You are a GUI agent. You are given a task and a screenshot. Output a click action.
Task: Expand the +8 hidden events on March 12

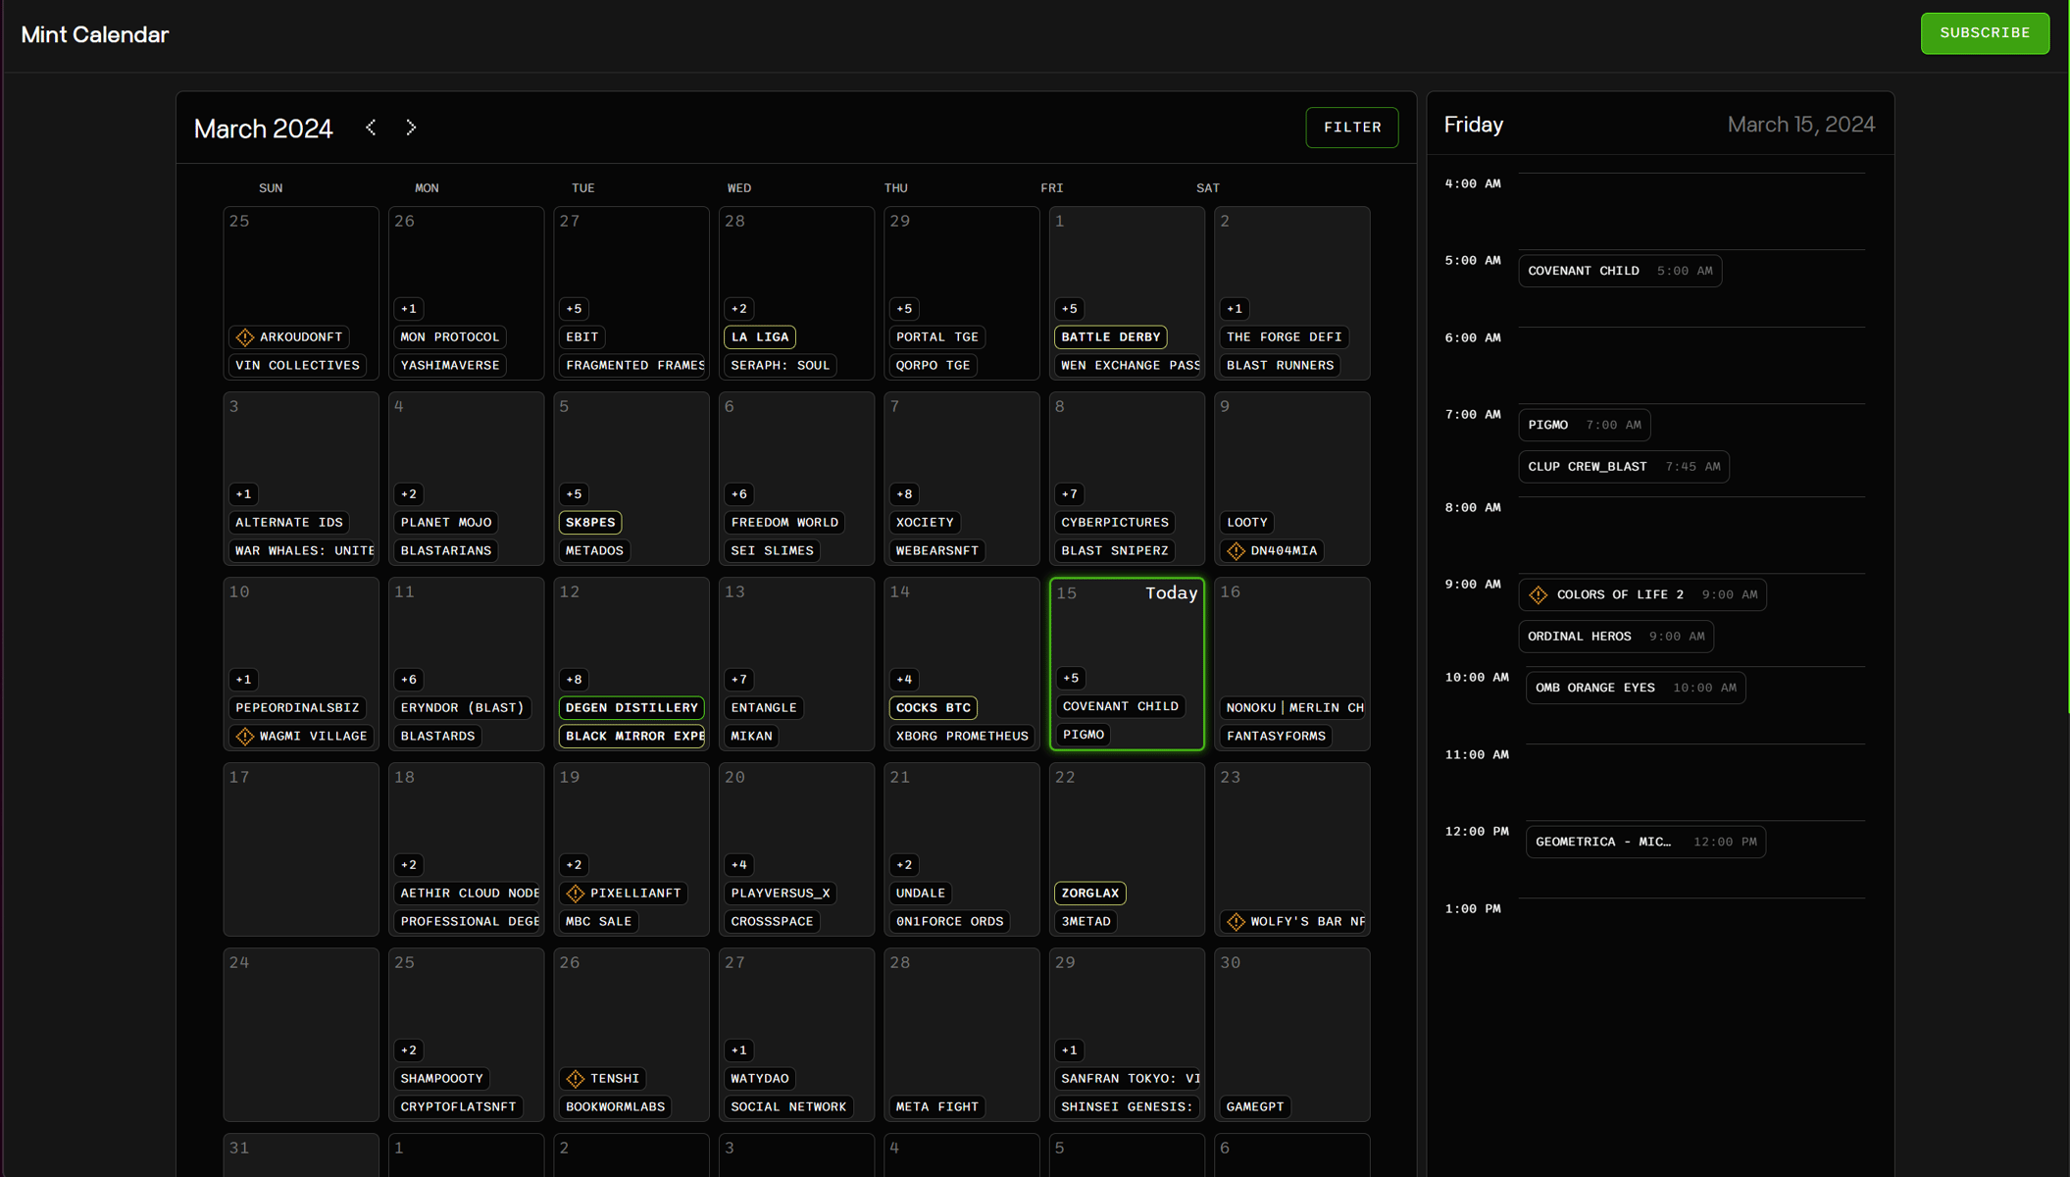[x=574, y=679]
